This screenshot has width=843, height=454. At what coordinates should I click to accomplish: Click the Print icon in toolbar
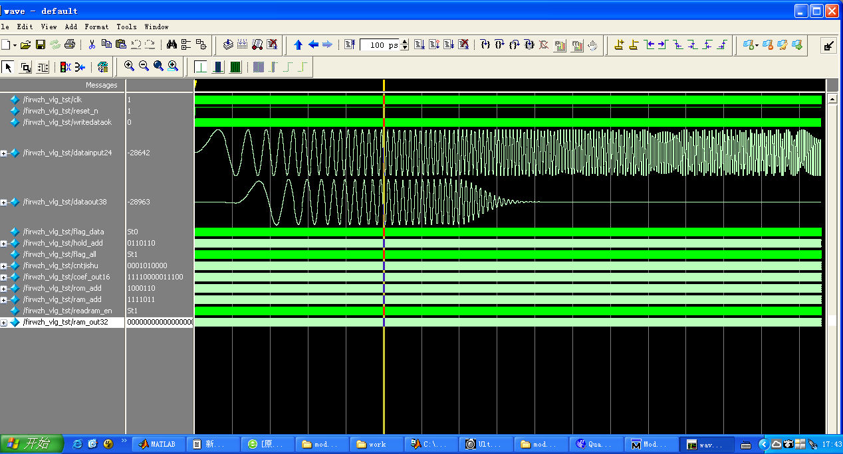coord(70,44)
